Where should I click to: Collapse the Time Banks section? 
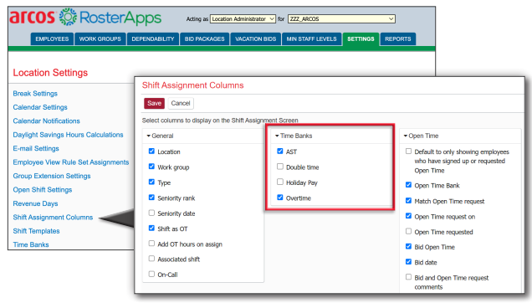tap(294, 136)
